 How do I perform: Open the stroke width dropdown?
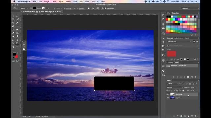[54, 8]
